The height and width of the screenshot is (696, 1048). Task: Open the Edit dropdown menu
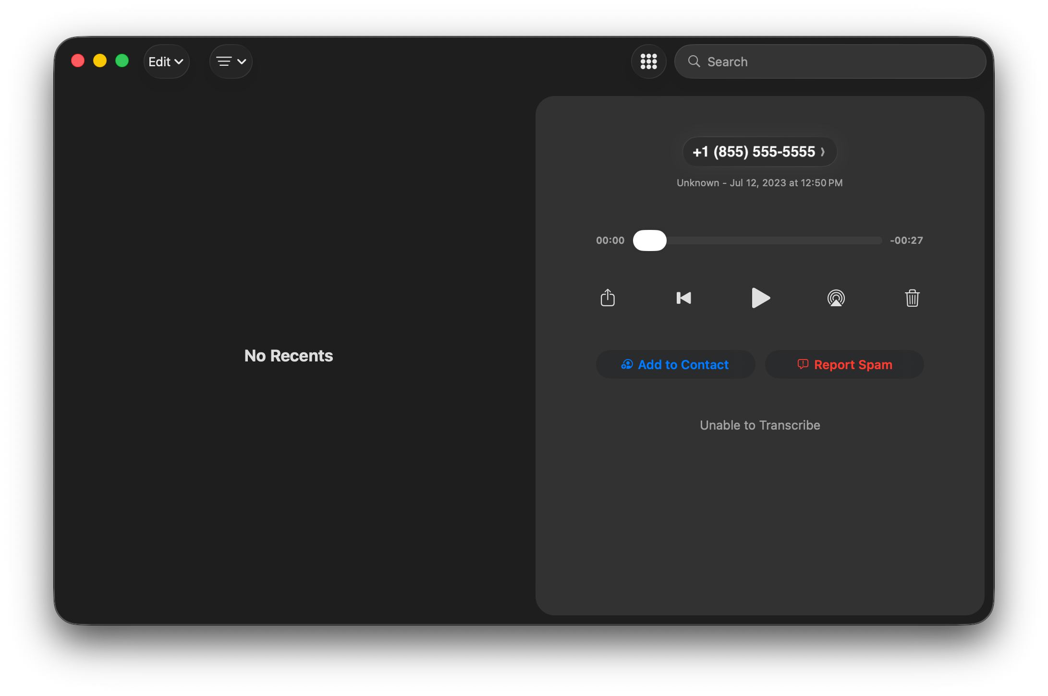pyautogui.click(x=166, y=61)
